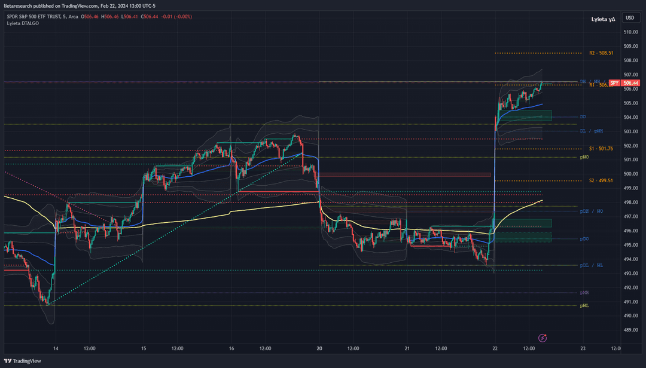Click the pDL / WL level label

(x=592, y=265)
